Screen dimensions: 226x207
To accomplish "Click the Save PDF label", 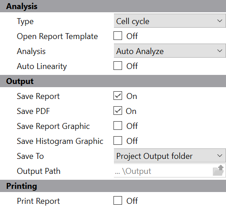I will click(33, 111).
